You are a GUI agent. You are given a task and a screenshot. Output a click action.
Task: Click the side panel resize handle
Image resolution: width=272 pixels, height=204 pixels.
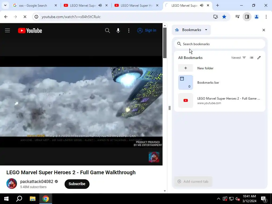[169, 108]
